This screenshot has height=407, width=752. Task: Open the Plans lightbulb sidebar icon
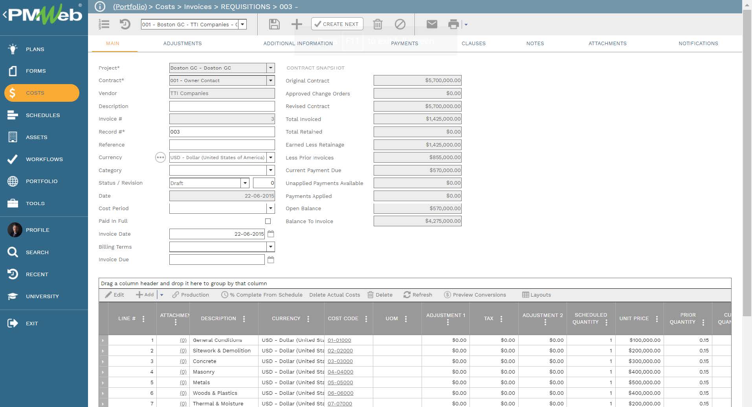coord(13,49)
